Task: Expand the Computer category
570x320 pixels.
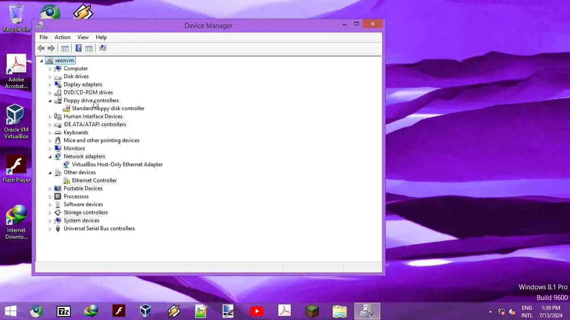Action: pos(50,69)
